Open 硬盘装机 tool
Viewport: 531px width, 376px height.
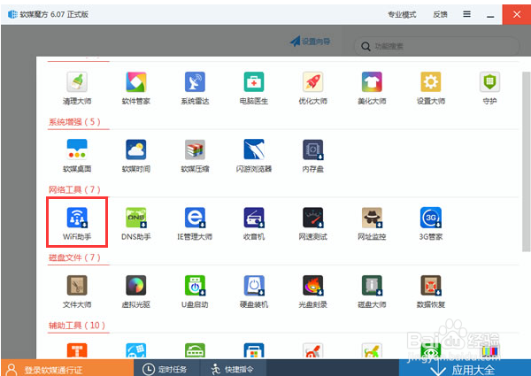coord(254,292)
